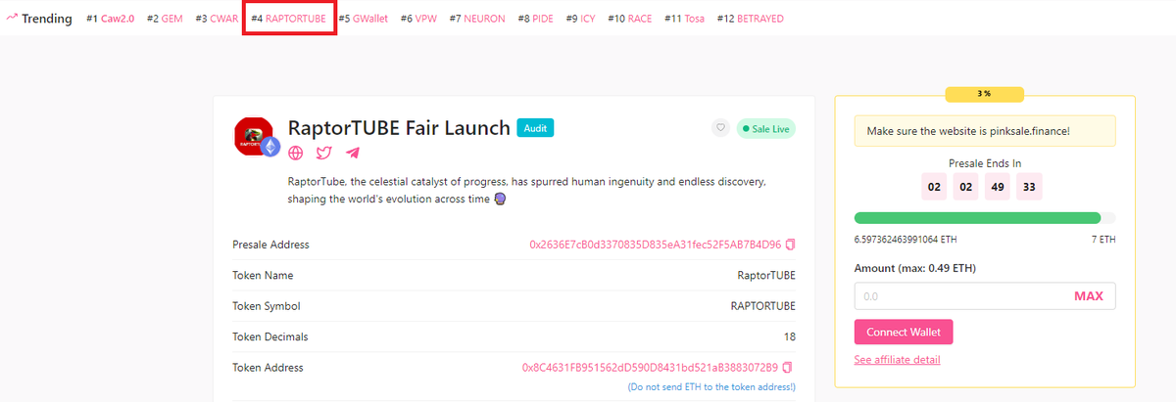Open trending token #7 NEURON
This screenshot has height=402, width=1176.
pos(477,19)
